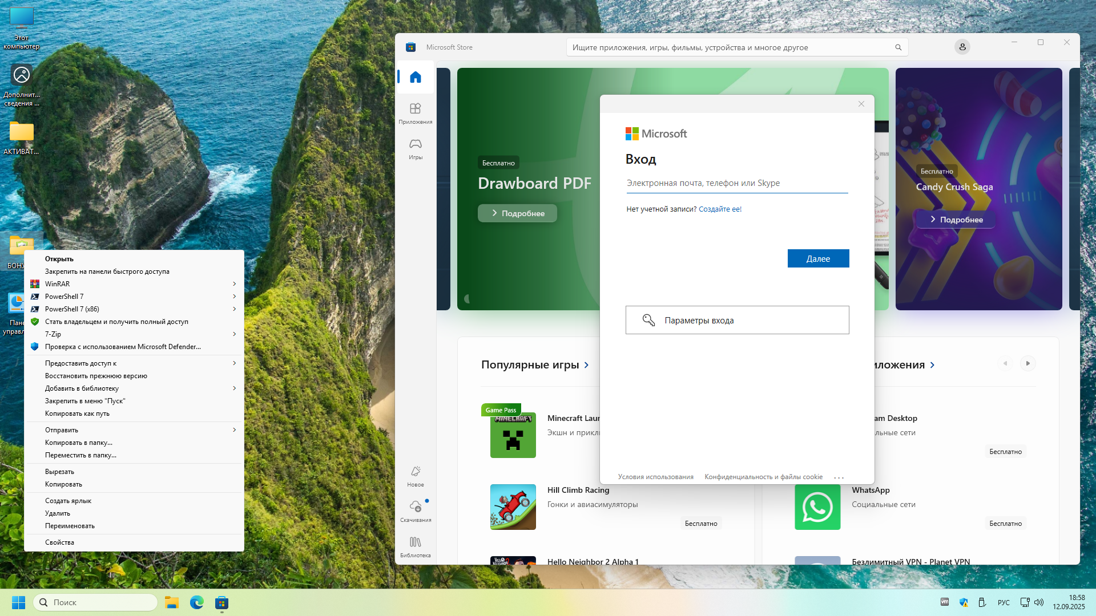
Task: Close the Microsoft sign-in dialog
Action: 861,104
